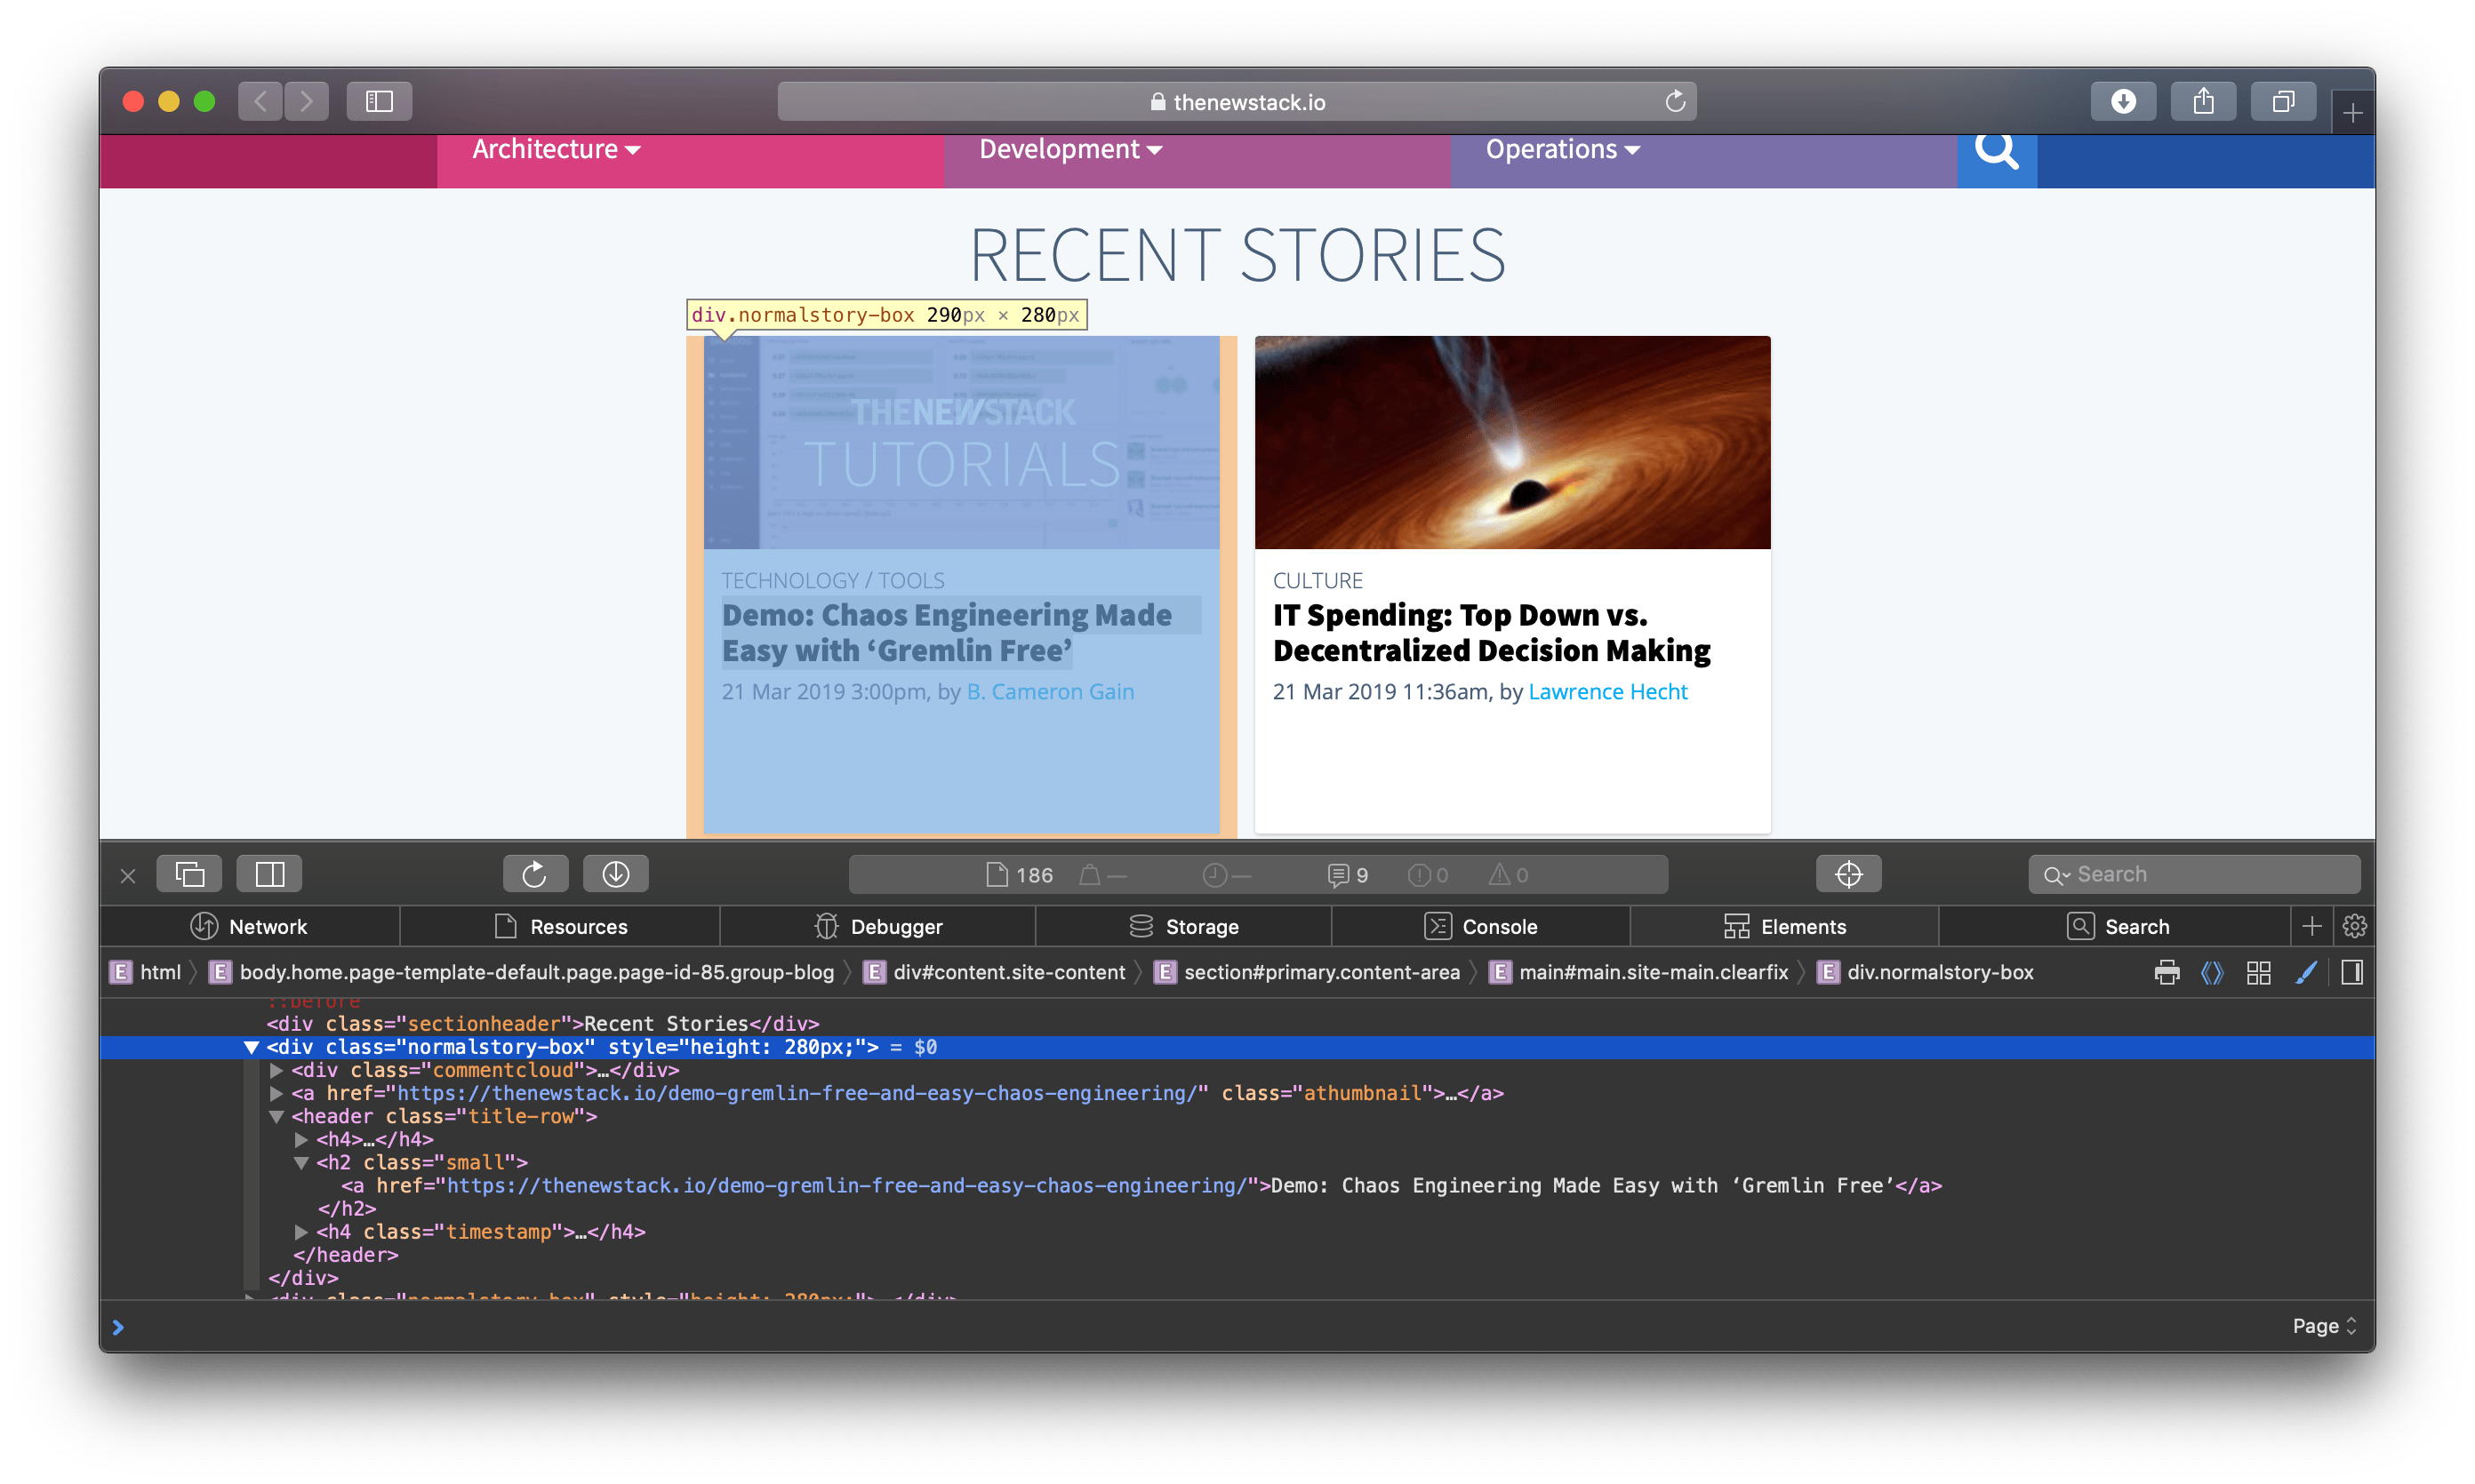Click the console prompt input line
The image size is (2475, 1484).
1190,1326
